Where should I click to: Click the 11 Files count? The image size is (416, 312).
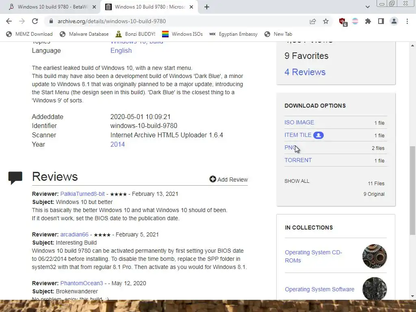coord(376,184)
